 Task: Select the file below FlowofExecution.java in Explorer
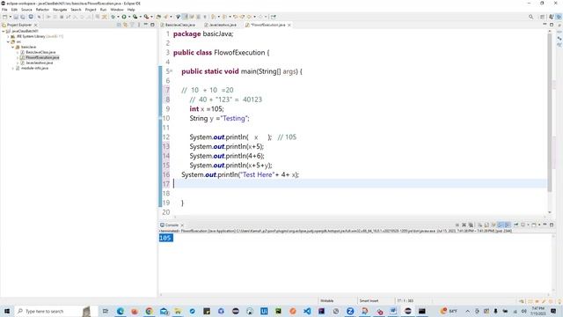pyautogui.click(x=39, y=63)
